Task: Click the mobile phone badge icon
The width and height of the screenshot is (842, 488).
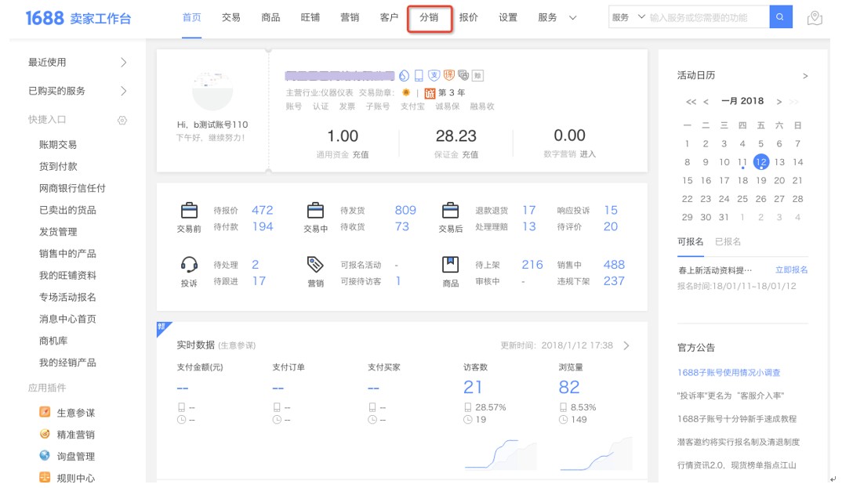Action: tap(419, 76)
